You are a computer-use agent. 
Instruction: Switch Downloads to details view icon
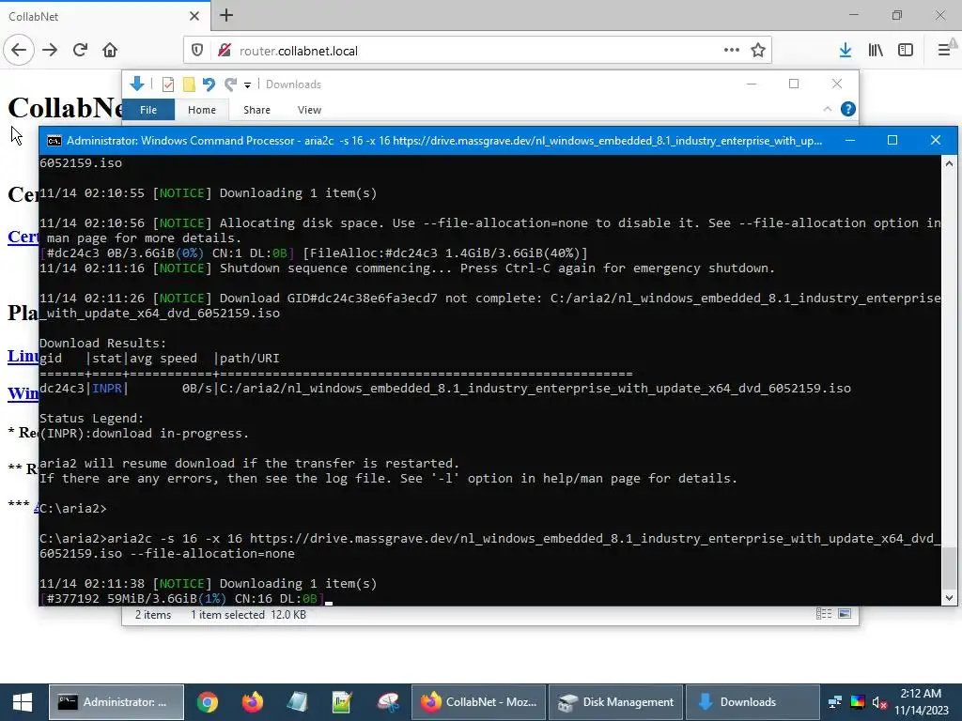(824, 614)
